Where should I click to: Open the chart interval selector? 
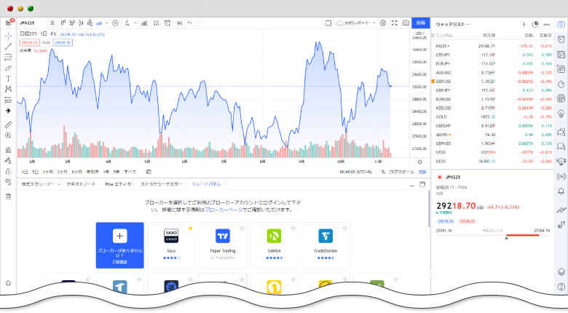click(52, 23)
